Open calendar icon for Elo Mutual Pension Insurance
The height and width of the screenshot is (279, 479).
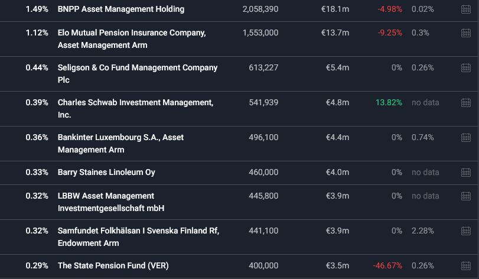pyautogui.click(x=466, y=33)
